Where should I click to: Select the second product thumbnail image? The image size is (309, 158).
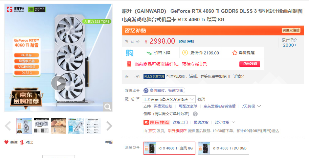(x=41, y=126)
